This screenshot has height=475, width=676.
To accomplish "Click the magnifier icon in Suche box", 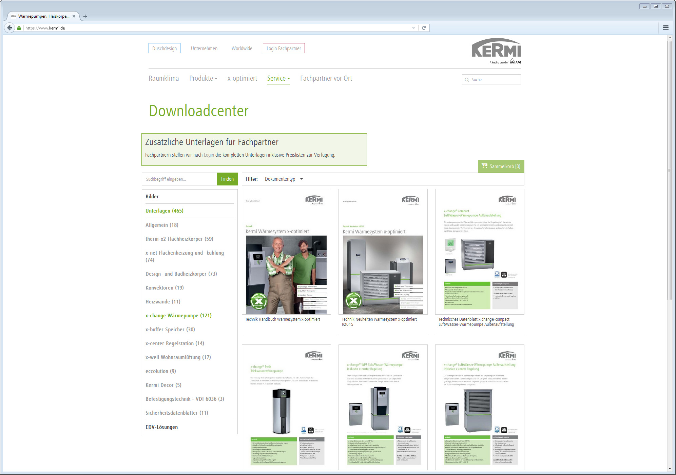I will pyautogui.click(x=467, y=80).
